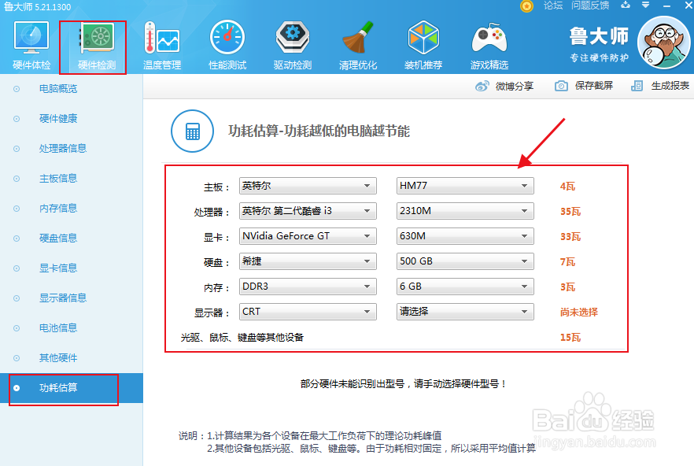The image size is (694, 466).
Task: Click 微博分享 text button
Action: (x=515, y=86)
